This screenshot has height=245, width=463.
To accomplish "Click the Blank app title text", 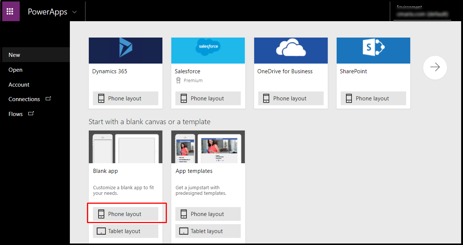I will point(105,171).
